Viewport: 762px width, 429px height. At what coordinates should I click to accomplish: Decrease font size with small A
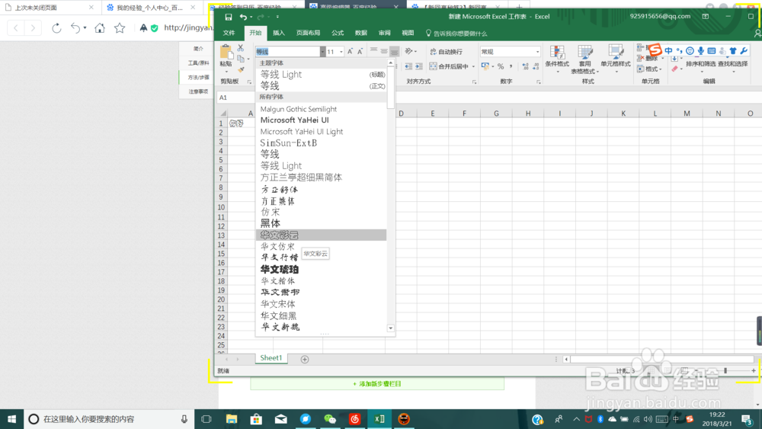click(x=360, y=51)
